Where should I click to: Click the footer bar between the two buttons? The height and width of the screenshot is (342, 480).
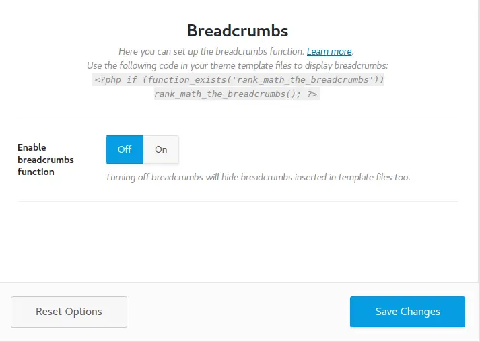tap(238, 312)
